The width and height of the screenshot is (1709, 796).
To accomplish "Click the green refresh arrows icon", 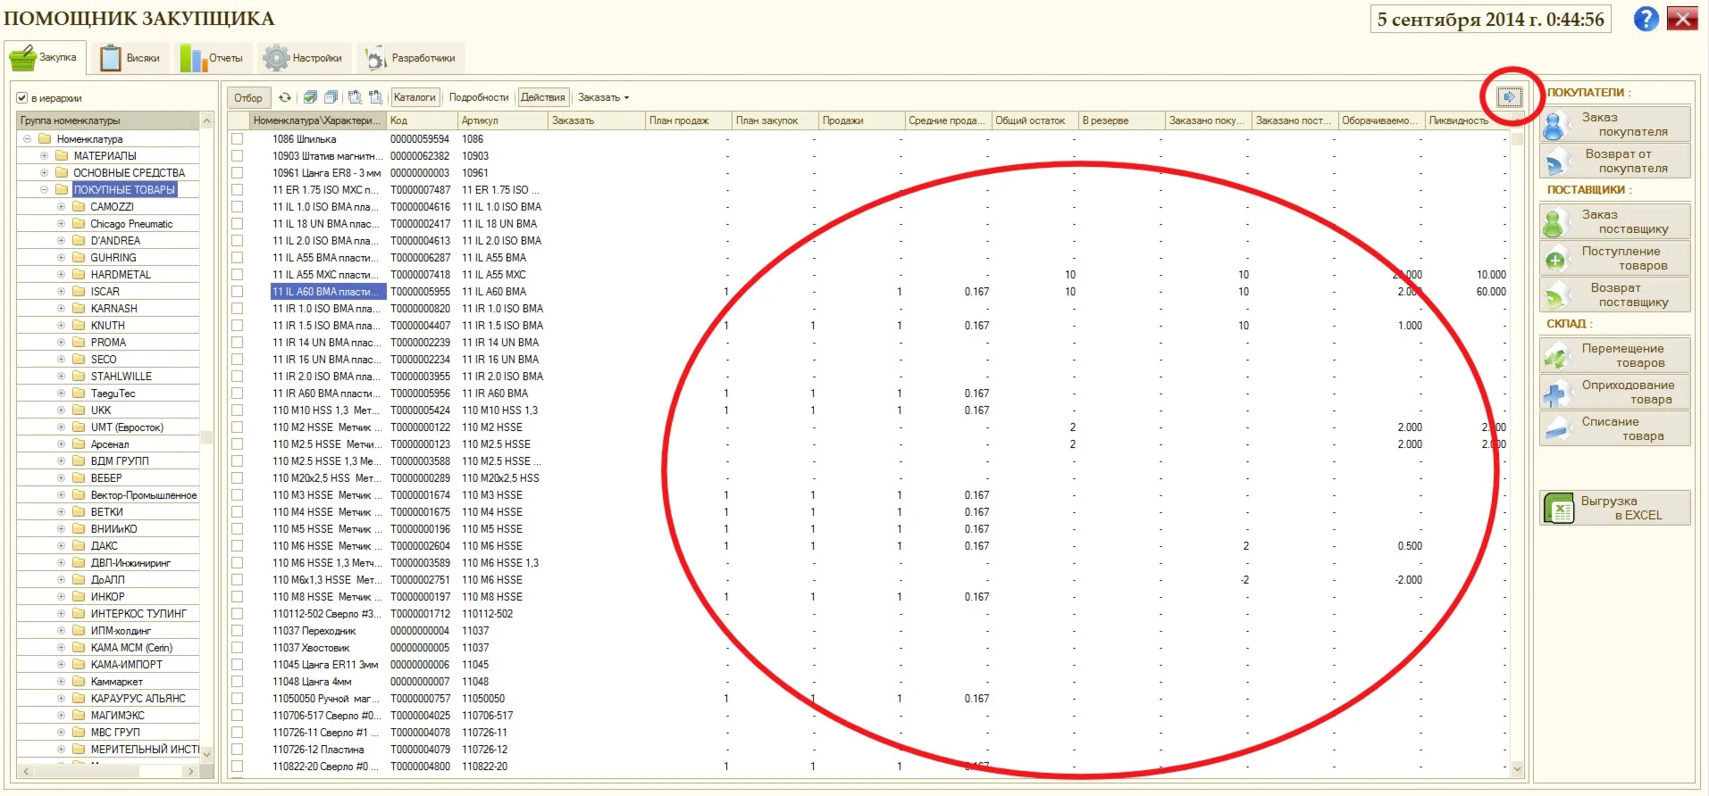I will pyautogui.click(x=285, y=97).
